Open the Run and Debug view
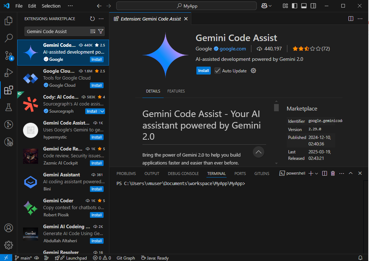The height and width of the screenshot is (261, 369). [x=9, y=73]
